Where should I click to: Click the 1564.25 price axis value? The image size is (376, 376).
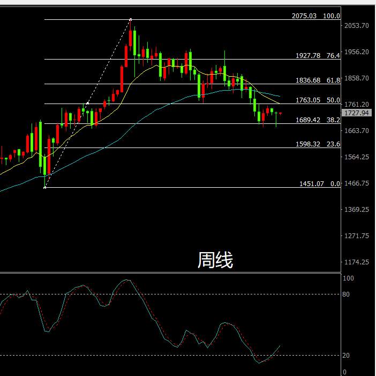coord(356,157)
